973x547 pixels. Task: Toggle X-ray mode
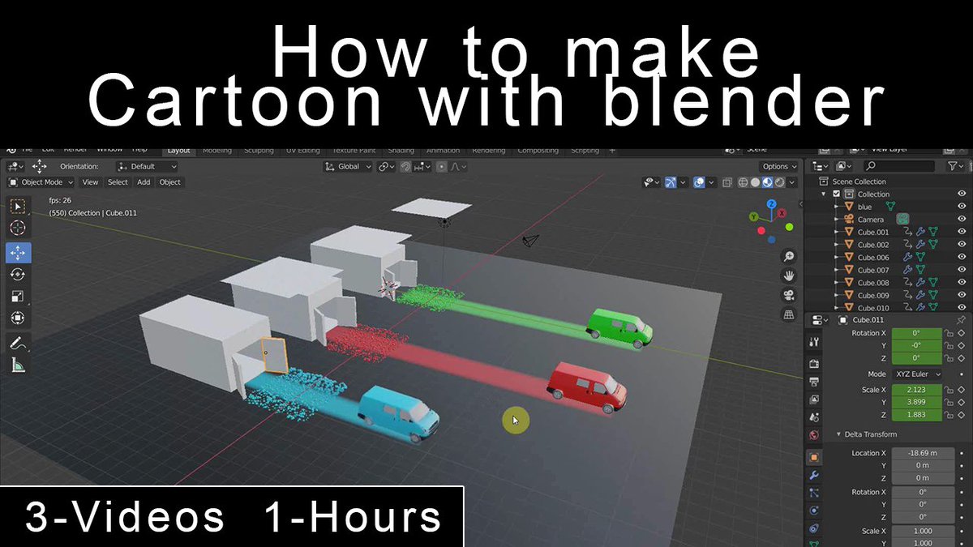pos(727,183)
